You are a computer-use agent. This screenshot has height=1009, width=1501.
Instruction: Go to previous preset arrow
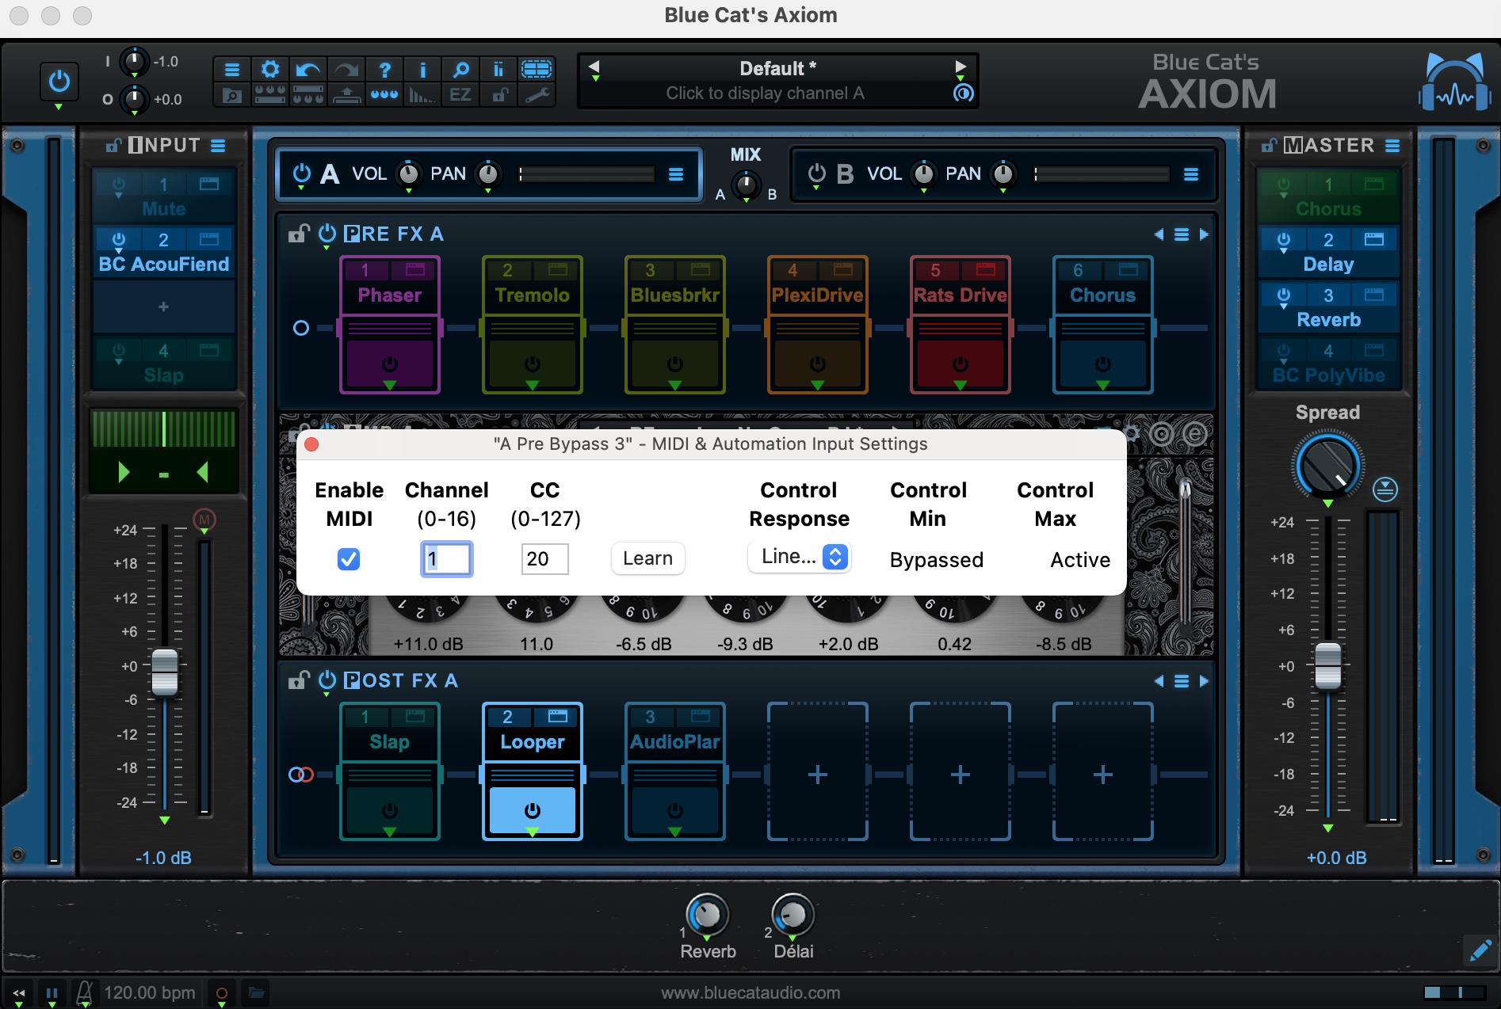click(594, 67)
